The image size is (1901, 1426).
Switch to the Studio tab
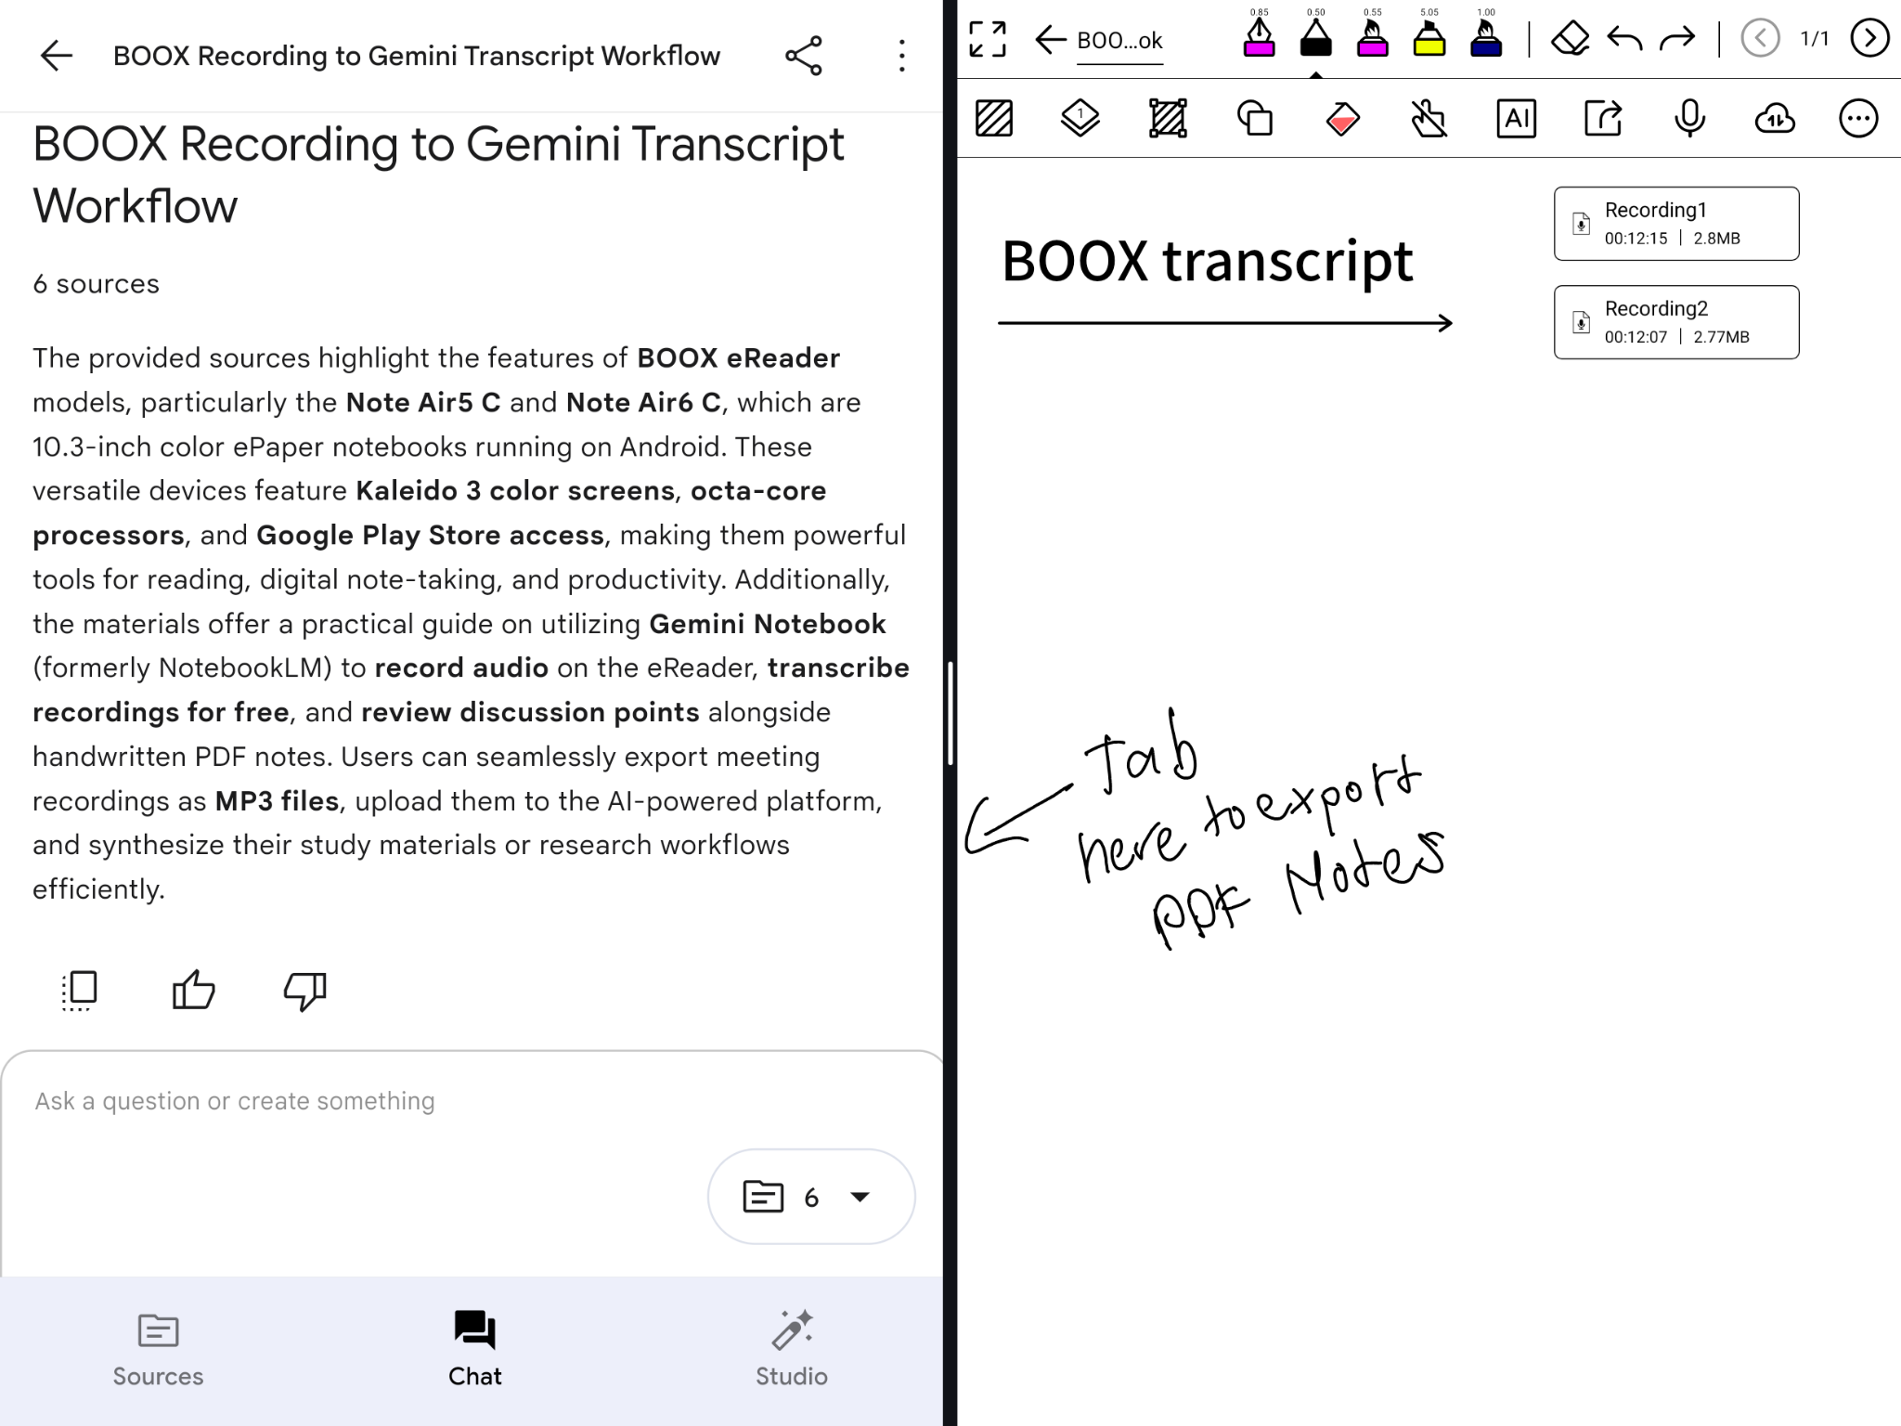[x=792, y=1351]
